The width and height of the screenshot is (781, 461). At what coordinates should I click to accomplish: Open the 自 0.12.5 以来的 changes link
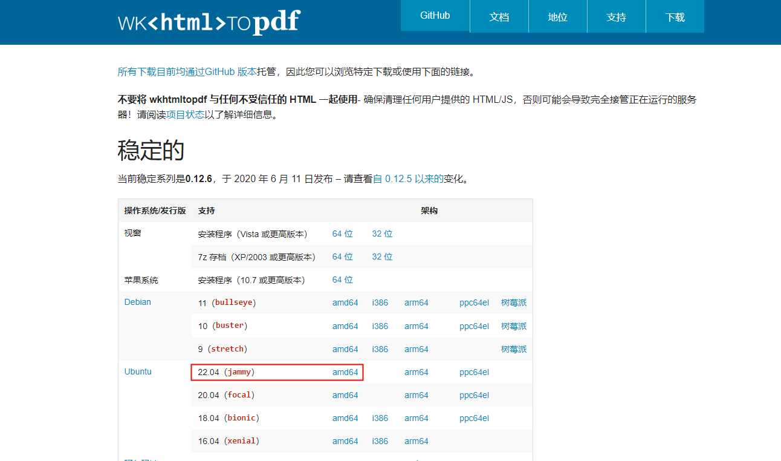(x=409, y=179)
